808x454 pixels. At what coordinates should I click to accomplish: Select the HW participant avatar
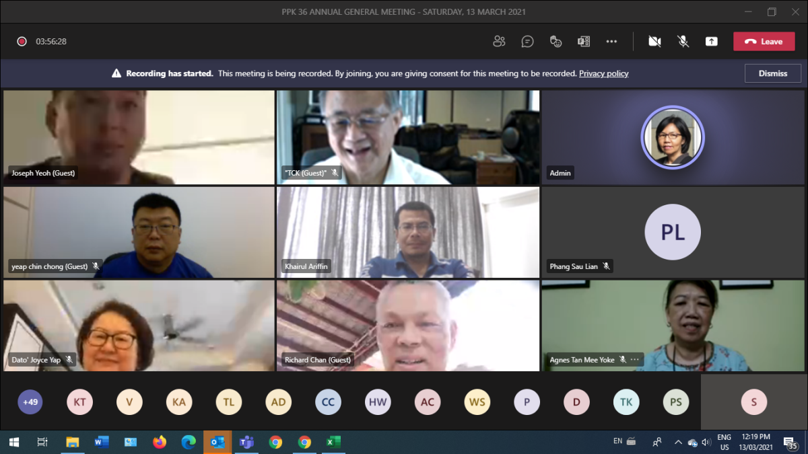tap(378, 402)
